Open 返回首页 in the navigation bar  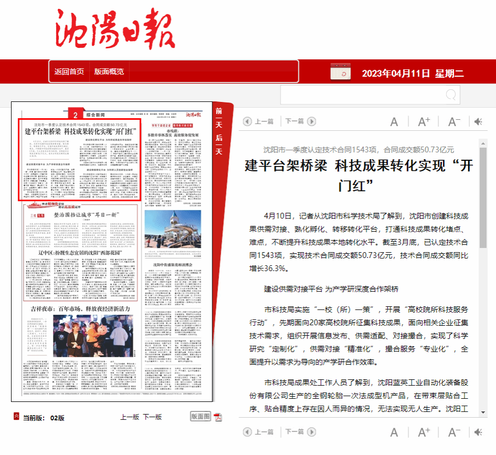click(x=69, y=71)
